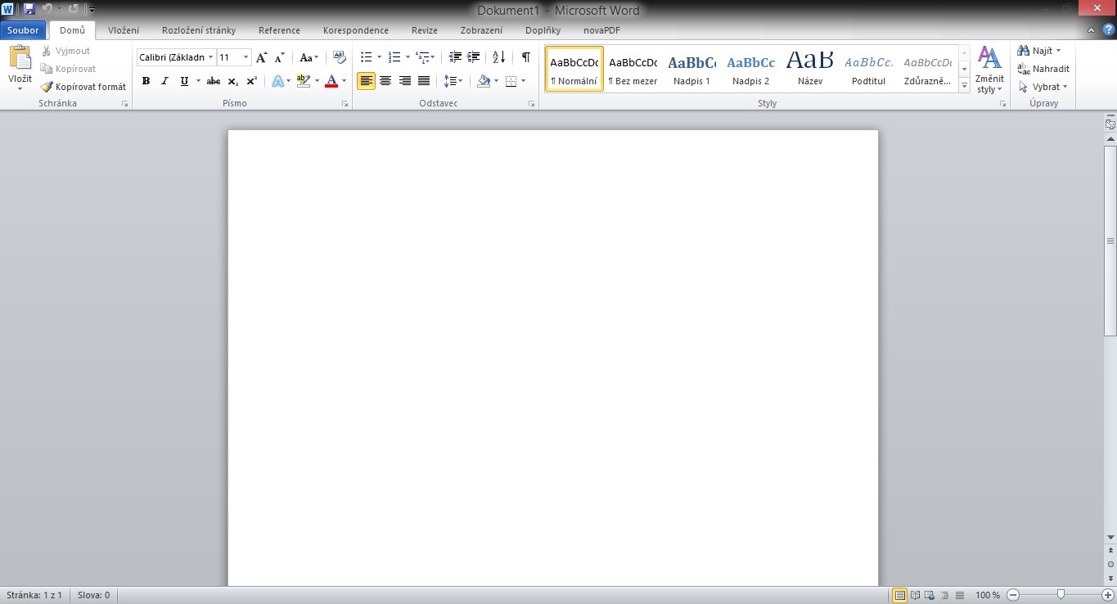Switch to the Vložení ribbon tab

click(x=124, y=29)
